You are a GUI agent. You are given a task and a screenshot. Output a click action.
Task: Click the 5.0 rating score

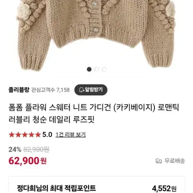[47, 135]
